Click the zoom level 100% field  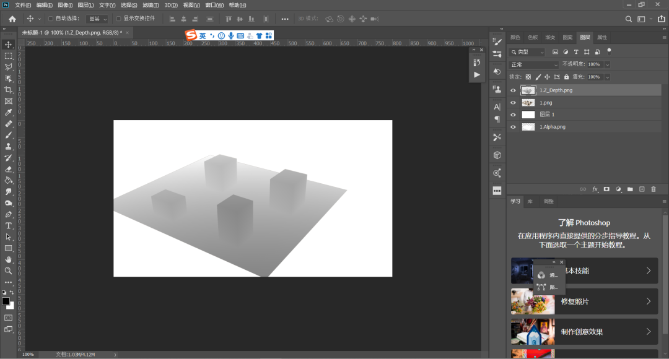coord(28,354)
